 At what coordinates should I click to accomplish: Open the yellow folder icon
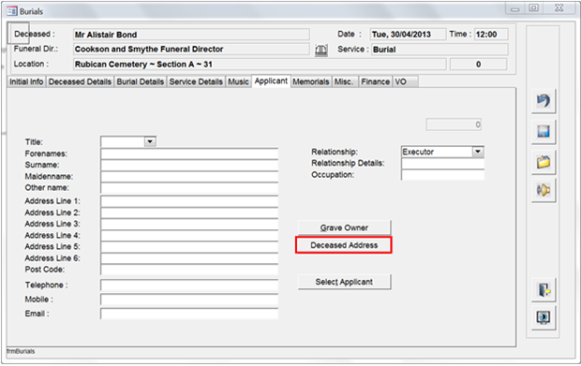tap(544, 162)
